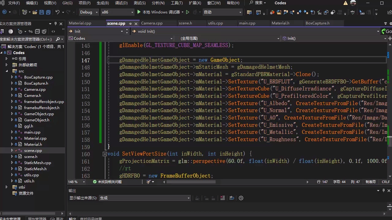392x220 pixels.
Task: Click the Save All toolbar icon
Action: (x=49, y=12)
